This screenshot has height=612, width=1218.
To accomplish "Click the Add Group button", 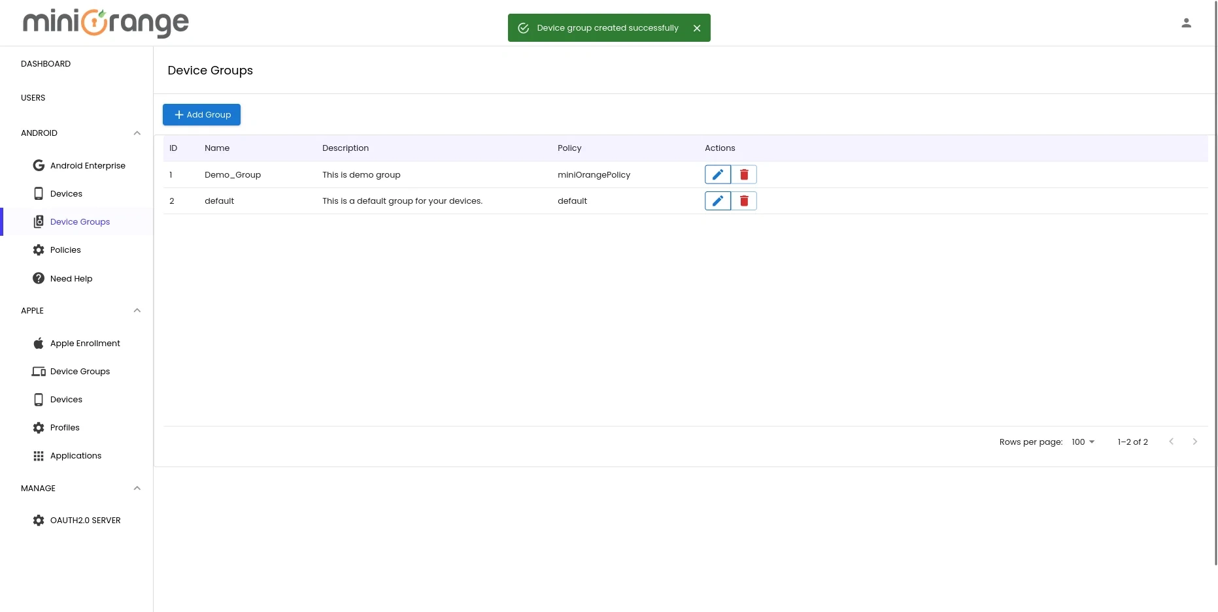I will (201, 114).
